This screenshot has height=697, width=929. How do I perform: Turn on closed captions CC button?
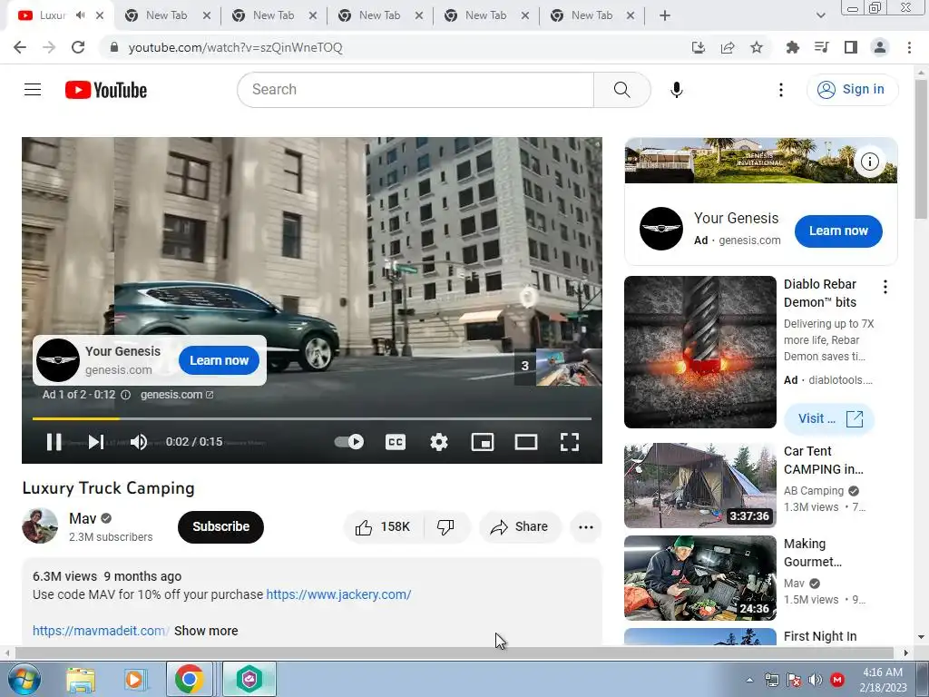(x=396, y=442)
